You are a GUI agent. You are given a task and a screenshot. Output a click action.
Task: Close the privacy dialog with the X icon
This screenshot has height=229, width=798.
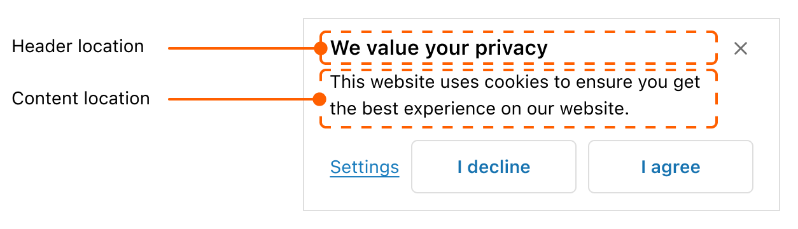[x=740, y=48]
